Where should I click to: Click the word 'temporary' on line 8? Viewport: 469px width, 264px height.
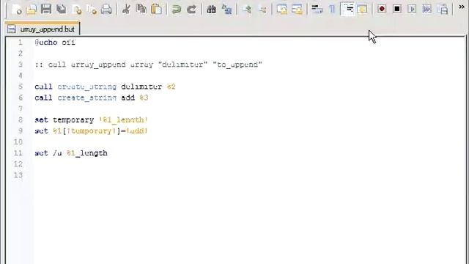pos(73,120)
